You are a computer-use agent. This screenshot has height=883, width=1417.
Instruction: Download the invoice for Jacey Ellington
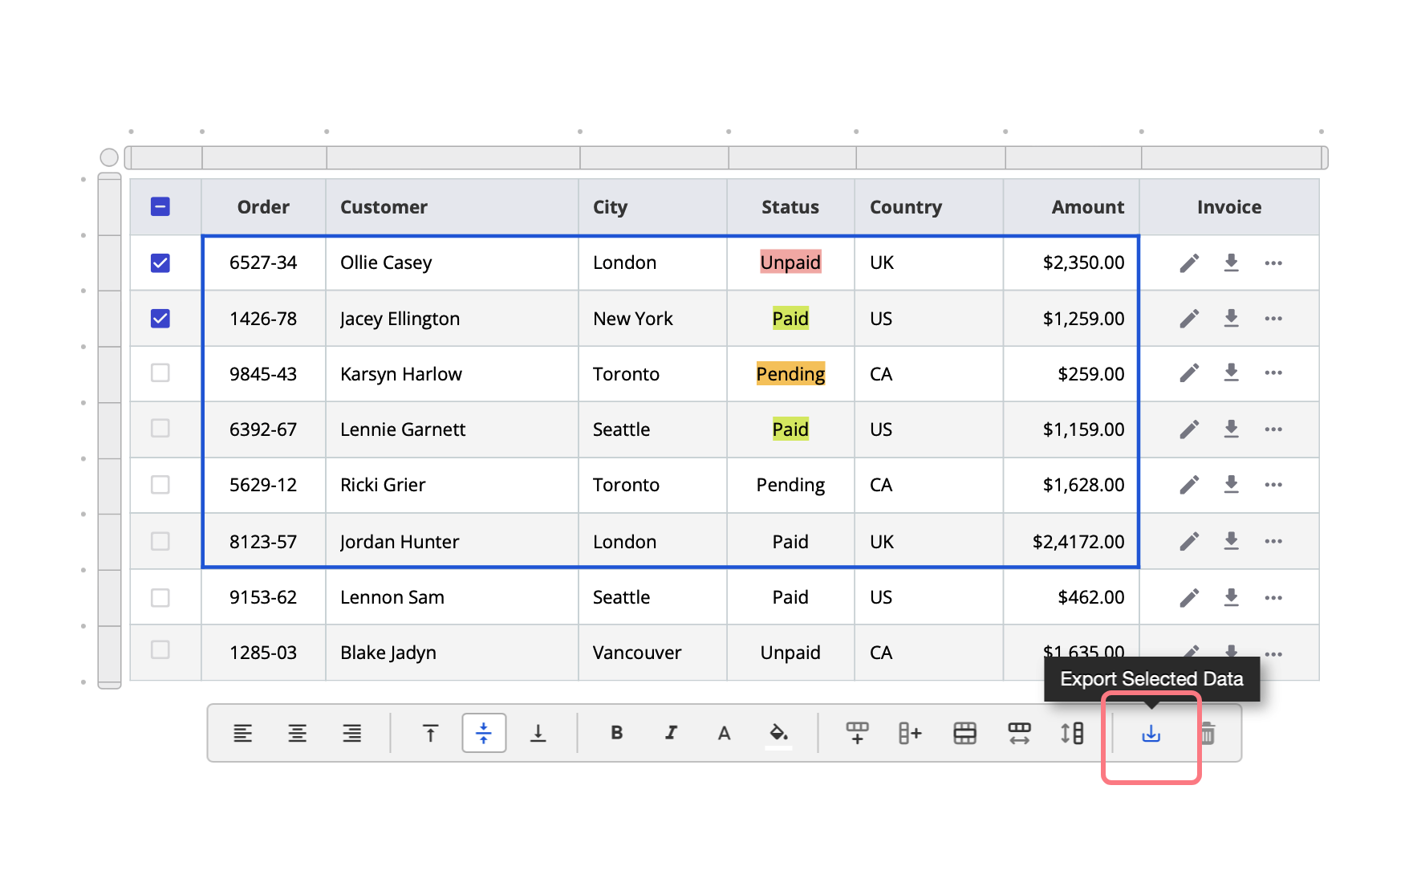(x=1232, y=318)
